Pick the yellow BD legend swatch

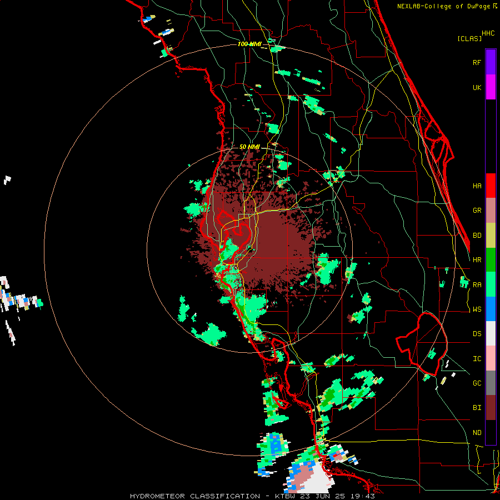pyautogui.click(x=491, y=236)
